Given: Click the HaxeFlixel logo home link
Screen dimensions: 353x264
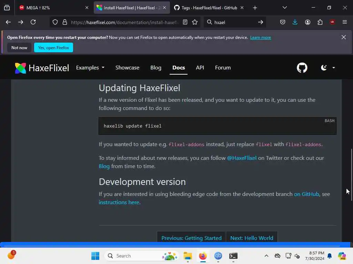Looking at the screenshot, I should coord(42,68).
